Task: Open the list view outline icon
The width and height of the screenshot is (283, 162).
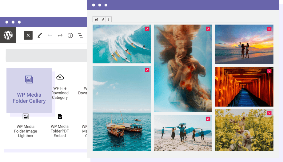Action: 80,36
